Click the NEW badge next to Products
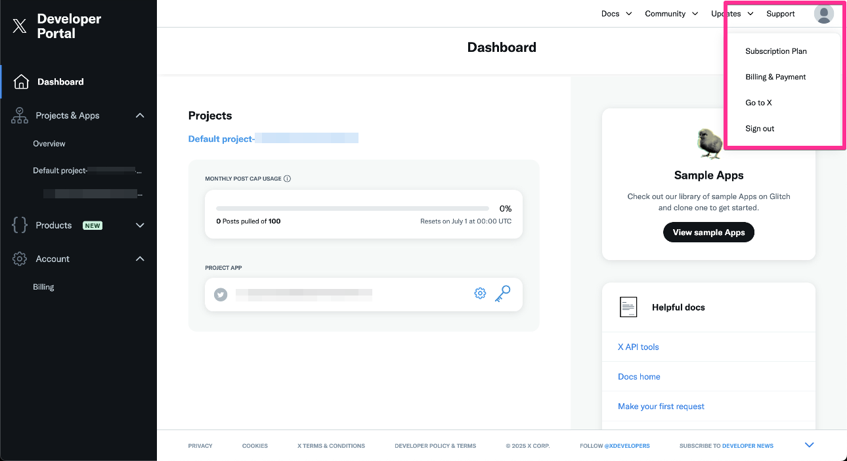This screenshot has height=461, width=847. 93,225
